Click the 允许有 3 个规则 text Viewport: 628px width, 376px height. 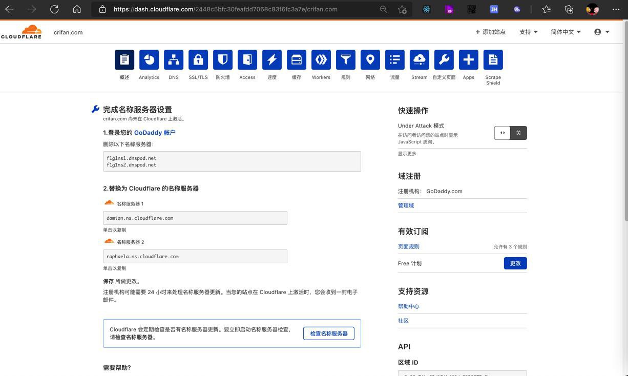510,247
